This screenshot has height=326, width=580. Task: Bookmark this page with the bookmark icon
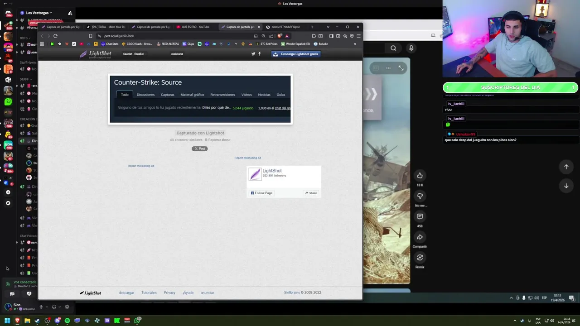tap(91, 36)
